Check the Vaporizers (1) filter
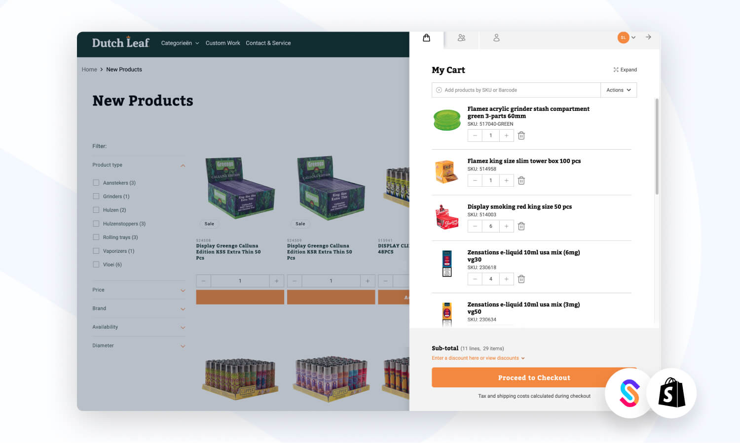Screen dimensions: 740x443 click(x=96, y=251)
